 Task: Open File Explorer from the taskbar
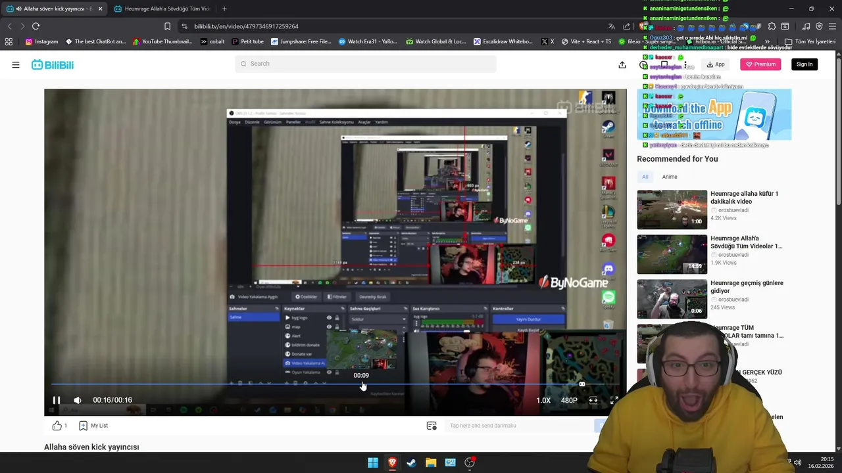pyautogui.click(x=431, y=462)
